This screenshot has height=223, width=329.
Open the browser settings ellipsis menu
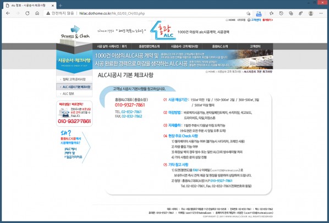click(321, 13)
